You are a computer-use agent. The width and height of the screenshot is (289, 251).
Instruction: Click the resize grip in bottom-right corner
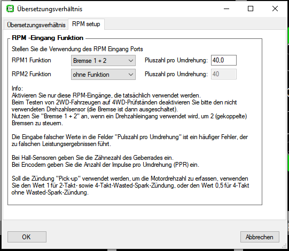click(284, 246)
